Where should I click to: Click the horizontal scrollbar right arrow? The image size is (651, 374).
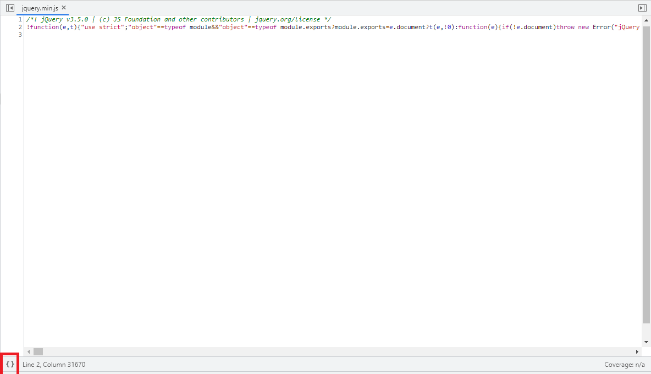[x=637, y=351]
